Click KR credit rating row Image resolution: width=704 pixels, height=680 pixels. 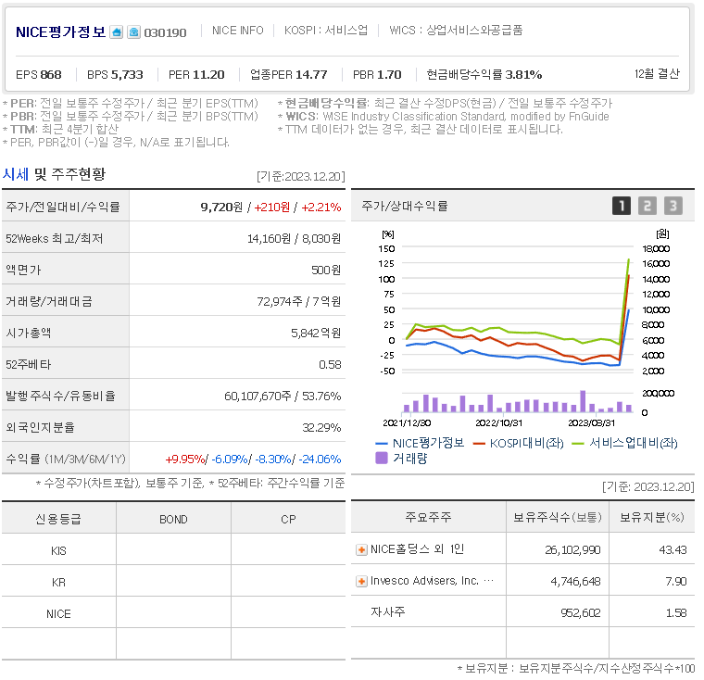173,581
